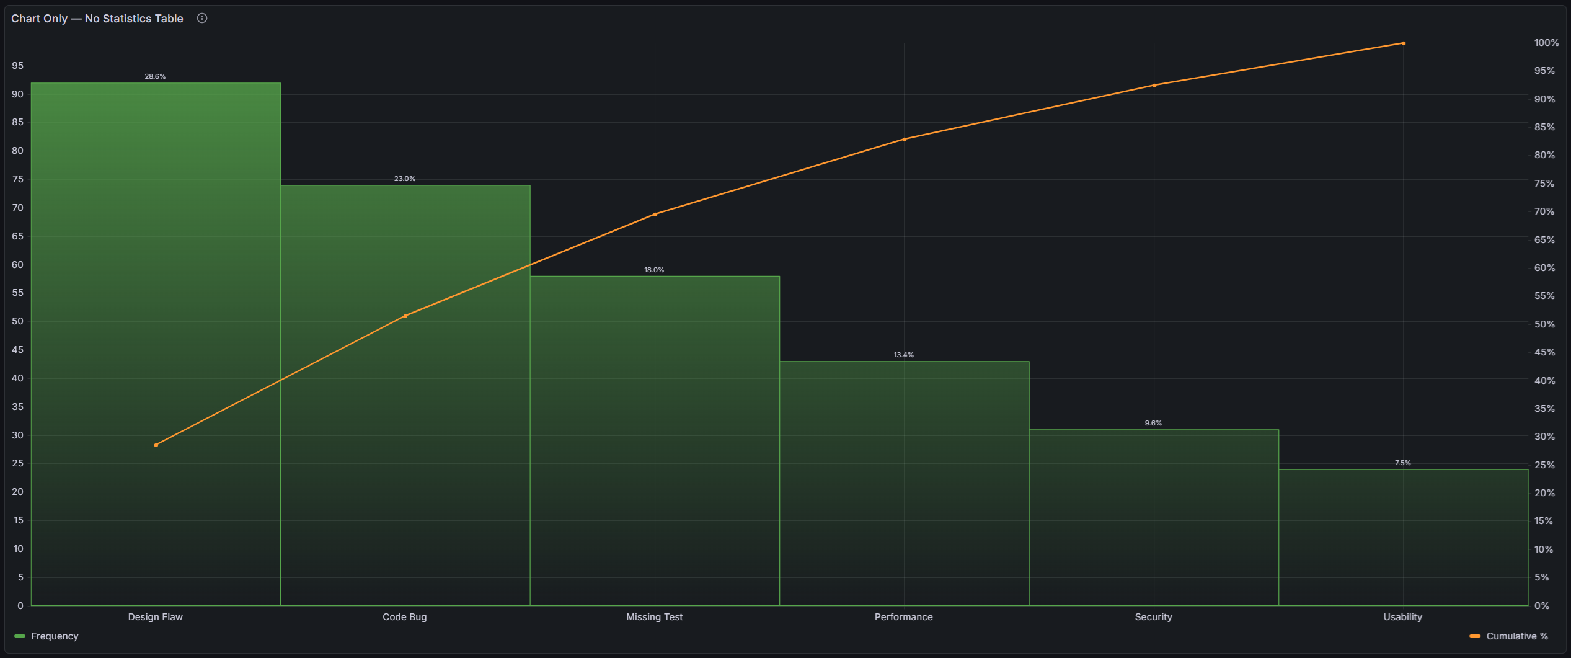Click the Usability x-axis label
The image size is (1571, 658).
pyautogui.click(x=1403, y=617)
